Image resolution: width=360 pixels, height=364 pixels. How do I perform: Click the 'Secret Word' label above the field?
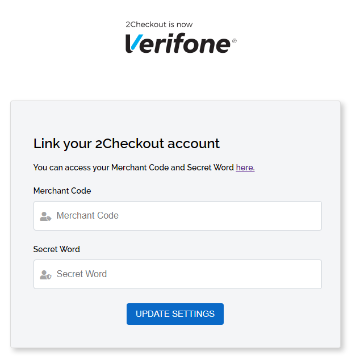(56, 249)
